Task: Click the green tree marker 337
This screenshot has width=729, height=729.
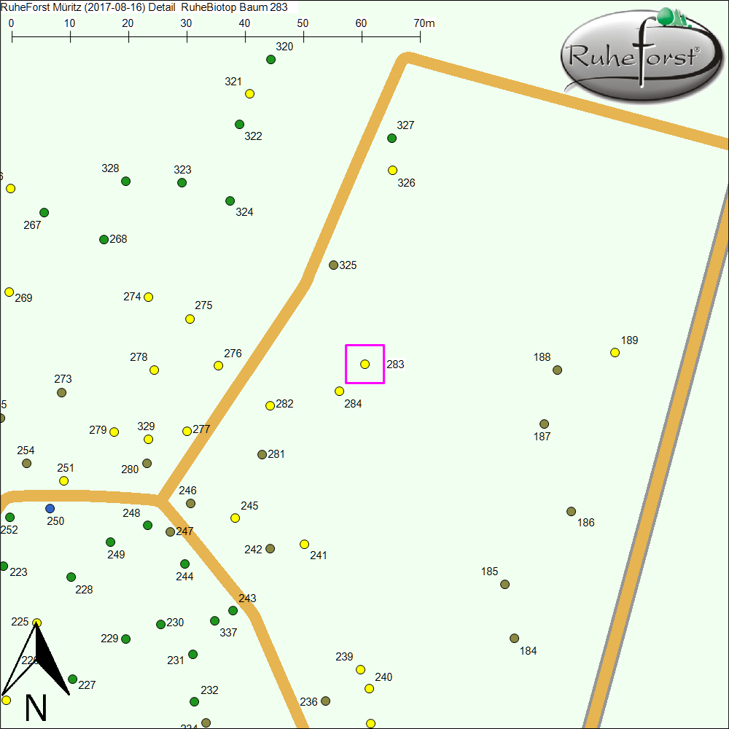Action: (214, 621)
